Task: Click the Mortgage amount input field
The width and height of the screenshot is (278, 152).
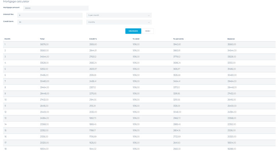Action: click(56, 8)
